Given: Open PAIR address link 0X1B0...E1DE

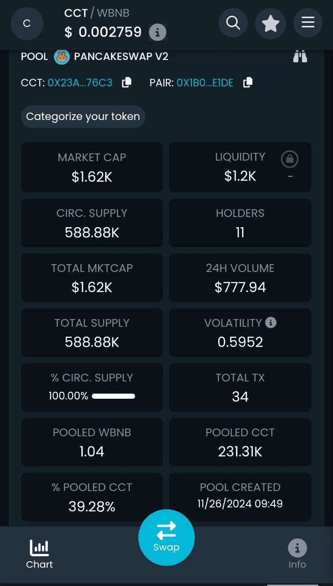Looking at the screenshot, I should 205,83.
